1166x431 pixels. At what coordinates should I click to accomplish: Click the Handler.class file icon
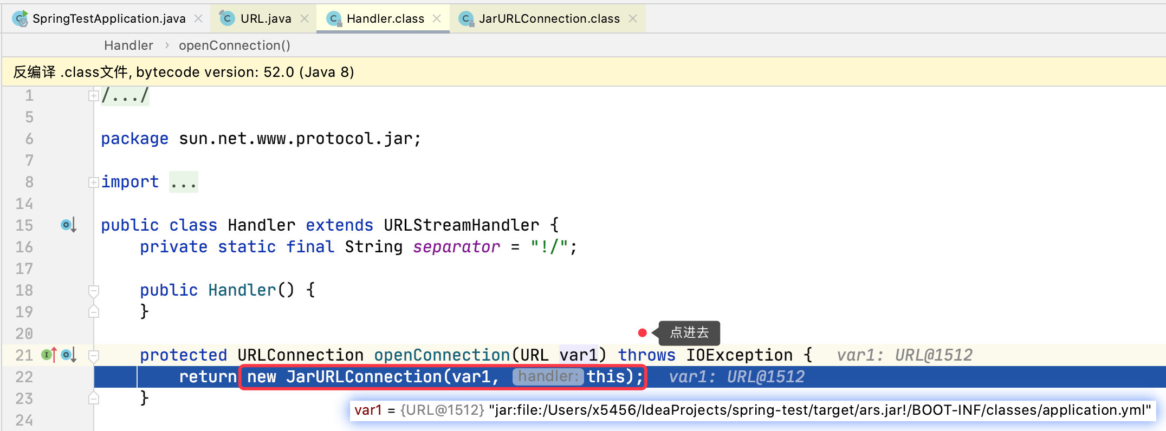334,19
